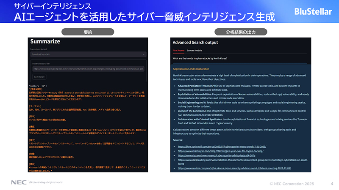The image size is (339, 190).
Task: Click the NEC logo in footer
Action: [18, 182]
